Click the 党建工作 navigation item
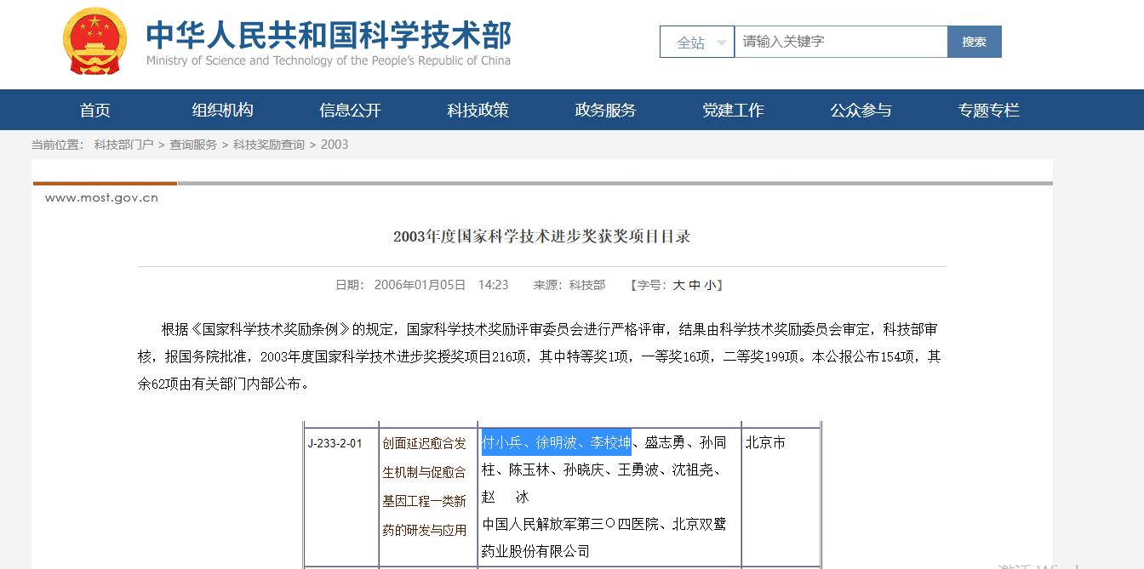 point(733,109)
